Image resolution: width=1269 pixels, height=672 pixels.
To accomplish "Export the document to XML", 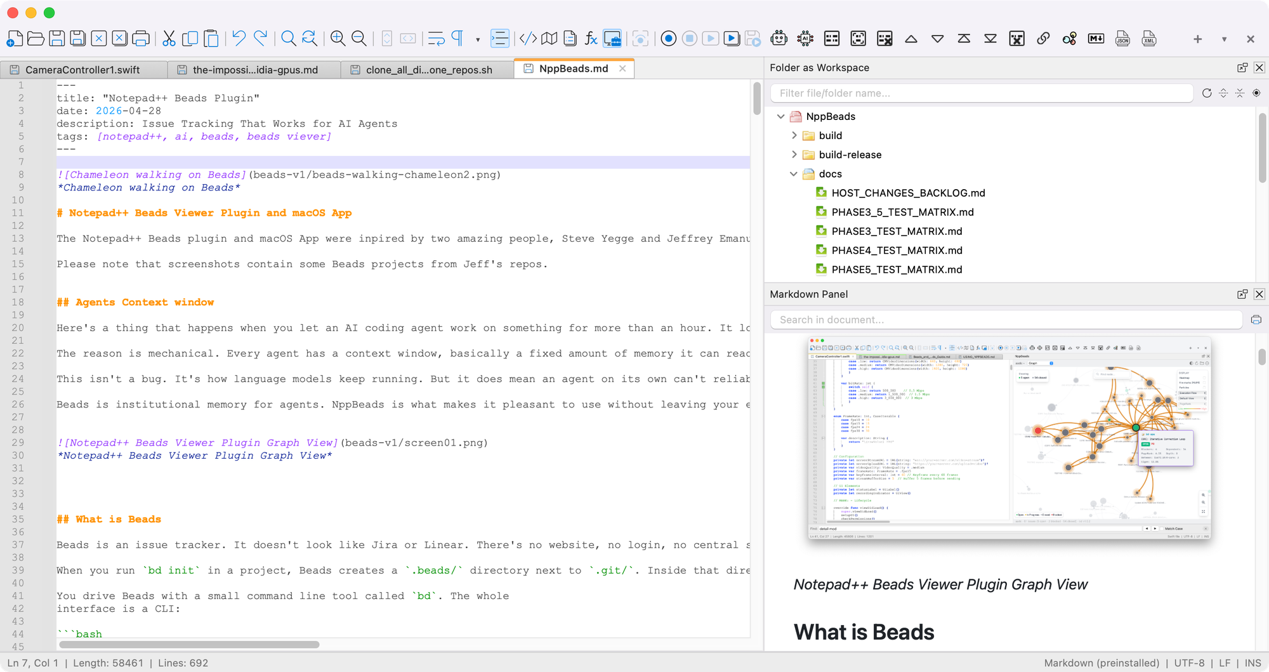I will point(1150,39).
